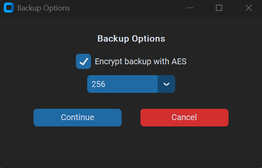This screenshot has height=168, width=262.
Task: Disable AES backup encryption option
Action: [x=83, y=61]
